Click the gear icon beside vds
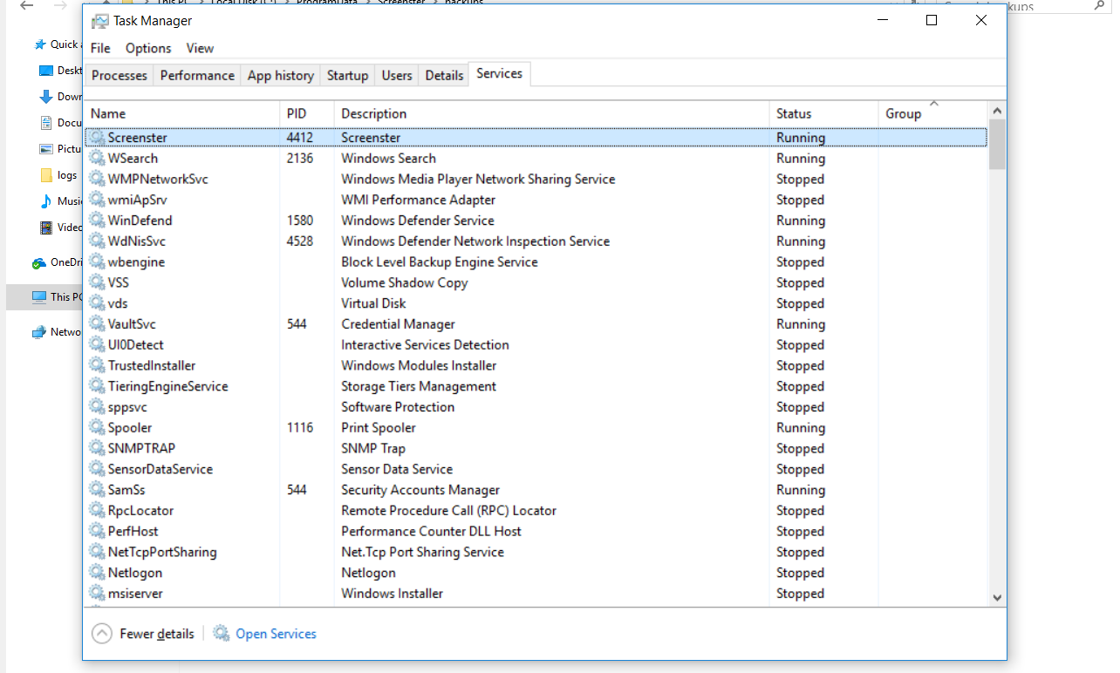This screenshot has width=1120, height=673. pos(97,303)
